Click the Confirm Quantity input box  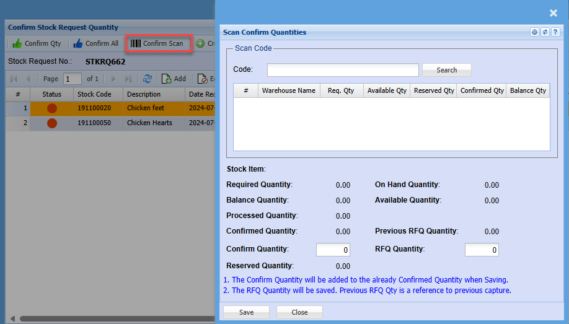point(333,250)
